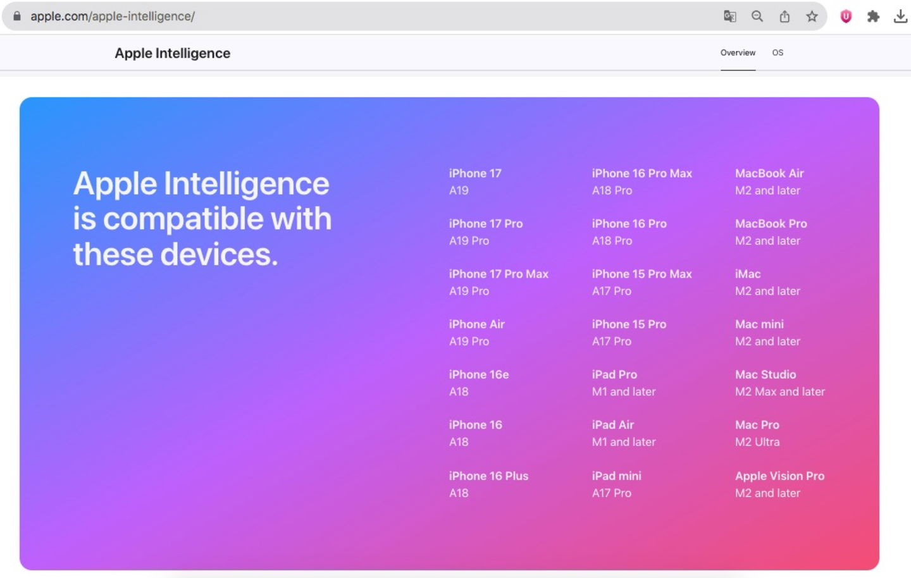Select the MacBook Air entry

click(769, 173)
